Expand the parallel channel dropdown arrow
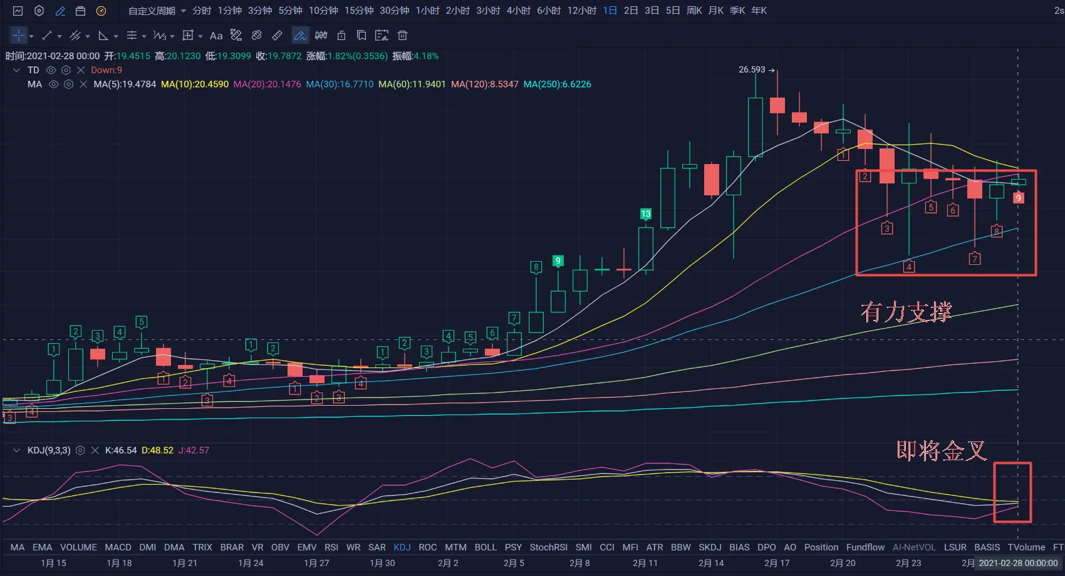 pyautogui.click(x=88, y=36)
